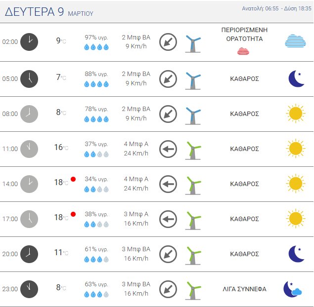Click the ΛΙΓΑ ΣΥΝΝΕΦΑ forecast label
314x307 pixels.
[244, 289]
